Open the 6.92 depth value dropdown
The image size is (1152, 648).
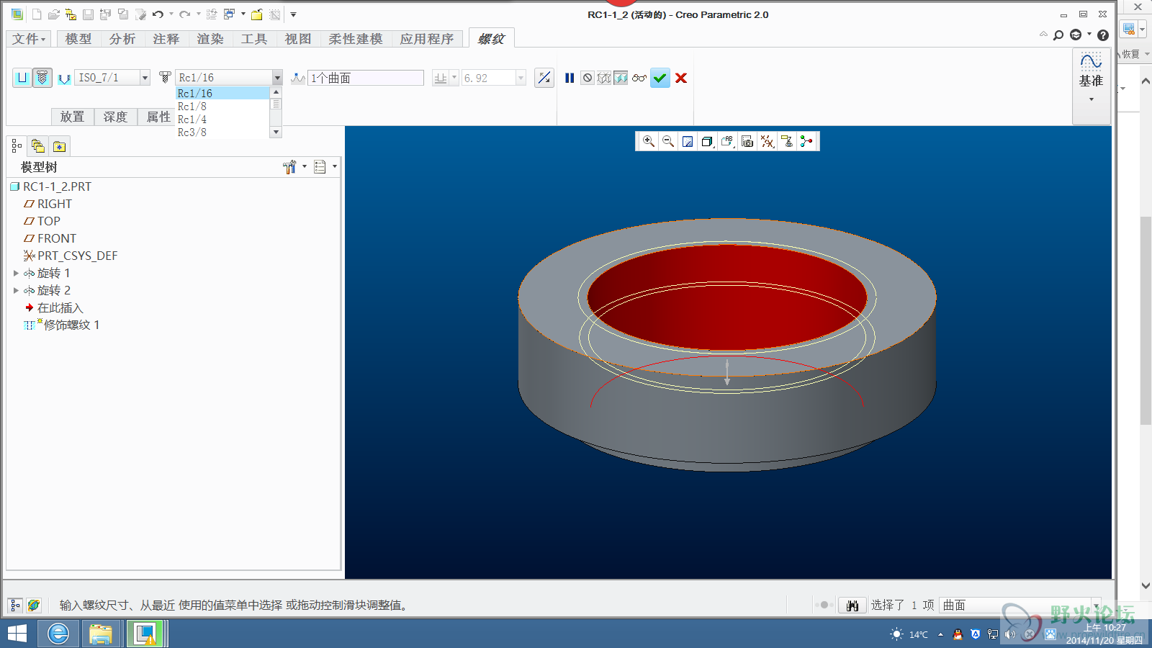coord(521,78)
